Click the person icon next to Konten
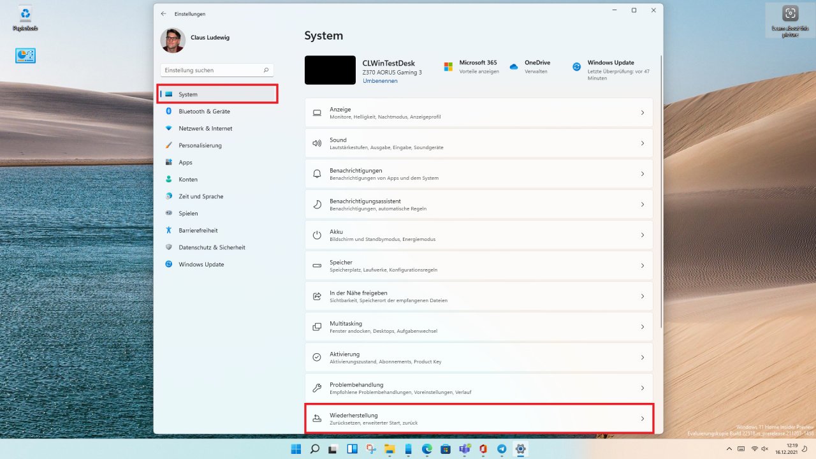Screen dimensions: 816x459 169,179
